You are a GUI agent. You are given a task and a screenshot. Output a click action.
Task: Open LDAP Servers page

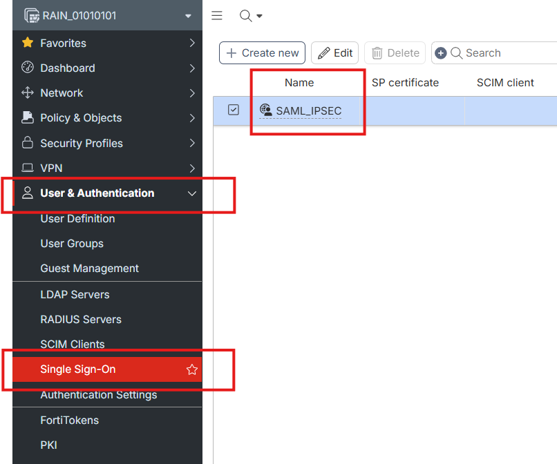point(75,295)
